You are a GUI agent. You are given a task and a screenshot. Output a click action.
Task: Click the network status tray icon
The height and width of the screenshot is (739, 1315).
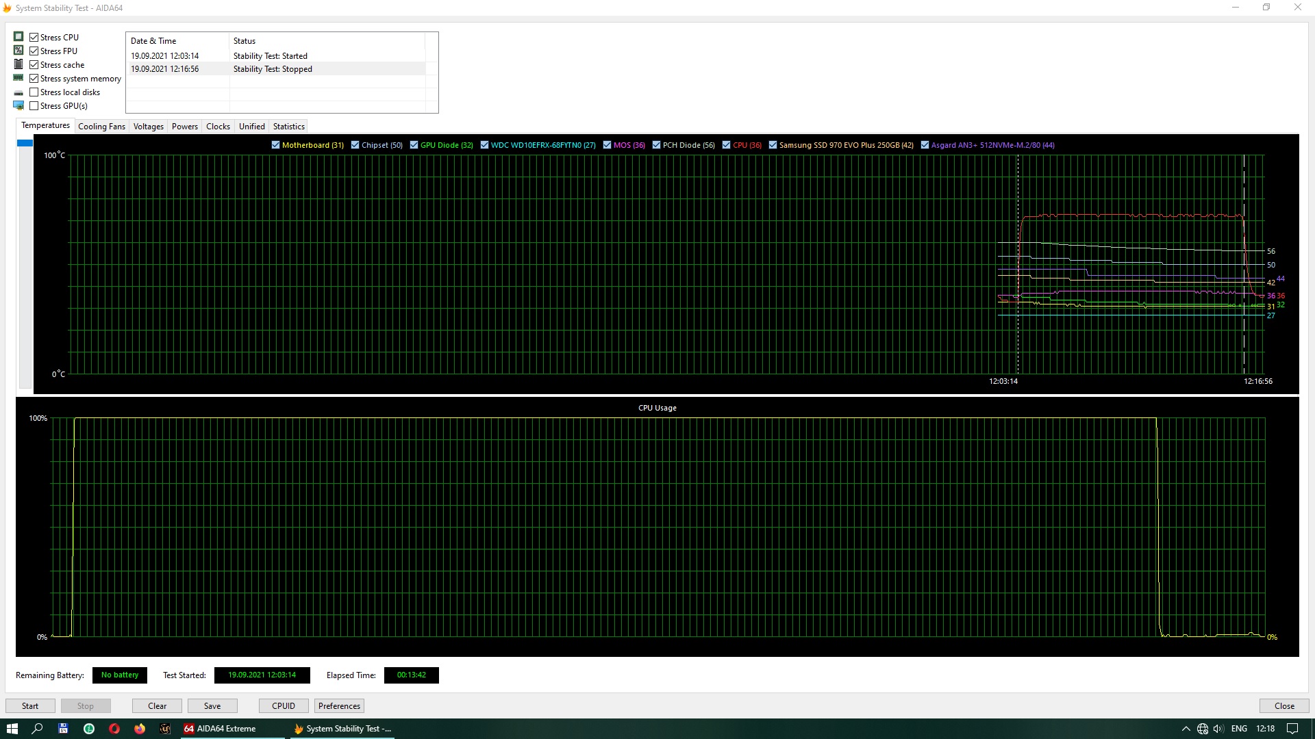click(x=1203, y=729)
